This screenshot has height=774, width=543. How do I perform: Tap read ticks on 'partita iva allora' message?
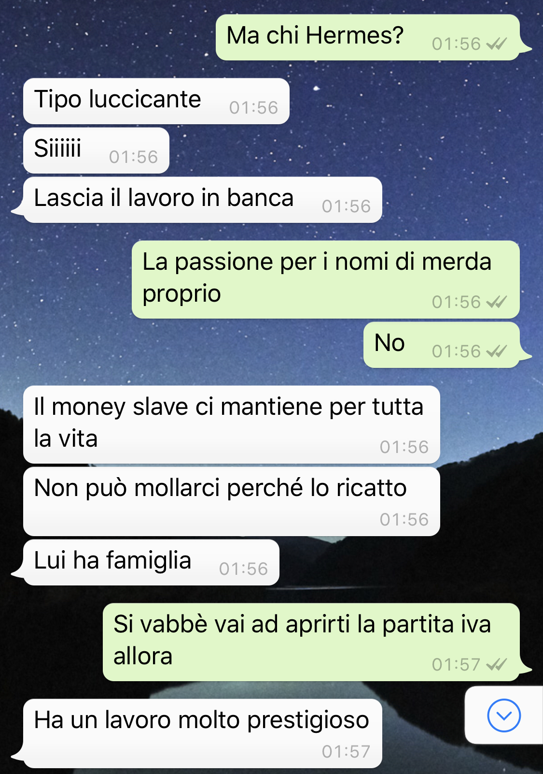[x=497, y=665]
